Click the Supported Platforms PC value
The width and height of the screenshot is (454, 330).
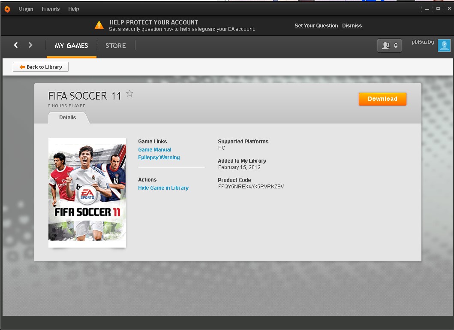[222, 148]
